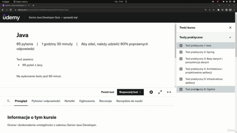Toggle checkbox for Test praktyczny 5: Infrastruktura
Image resolution: width=237 pixels, height=133 pixels.
(x=181, y=79)
